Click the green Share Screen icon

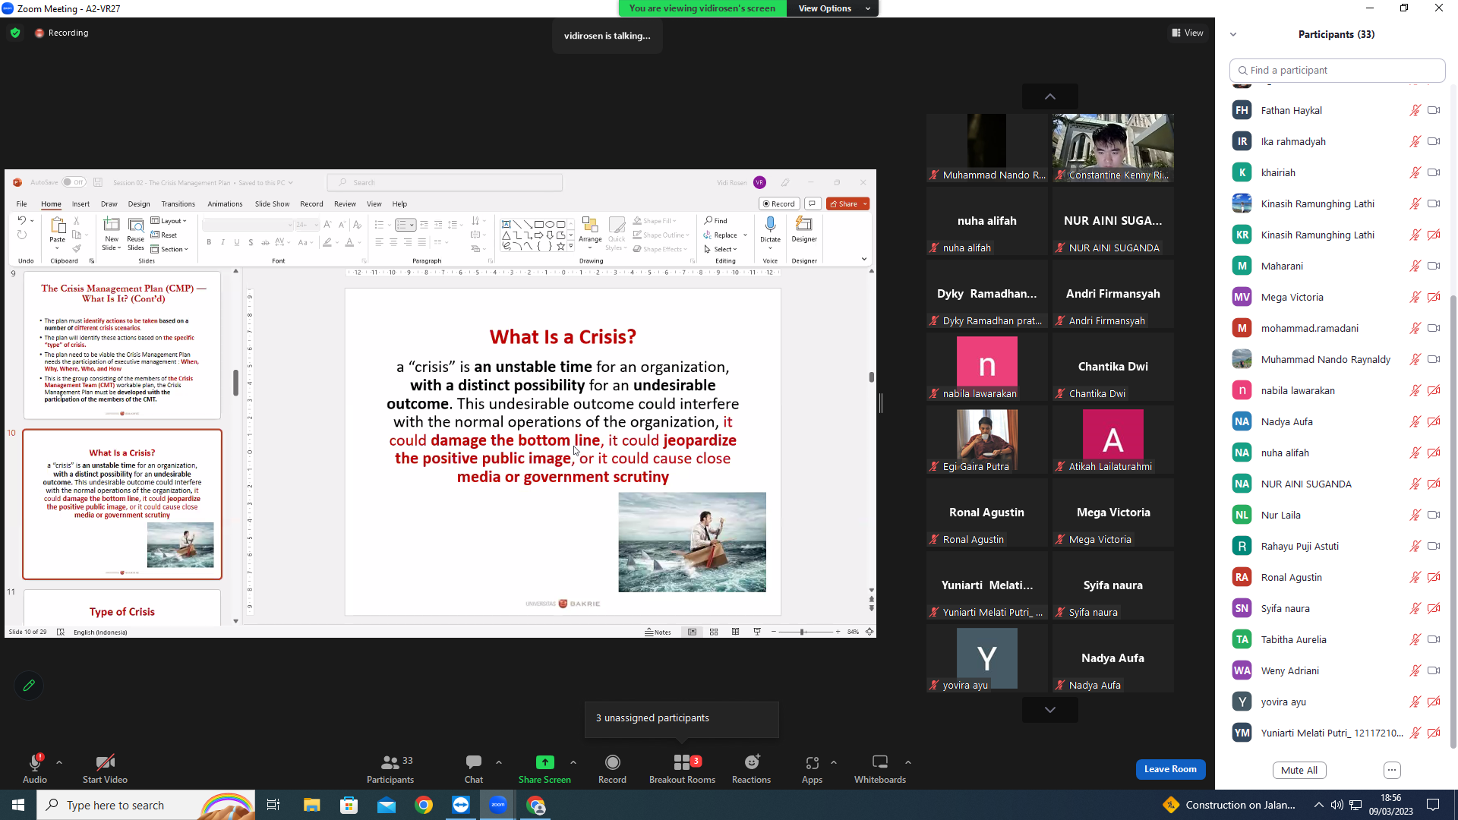(x=544, y=762)
